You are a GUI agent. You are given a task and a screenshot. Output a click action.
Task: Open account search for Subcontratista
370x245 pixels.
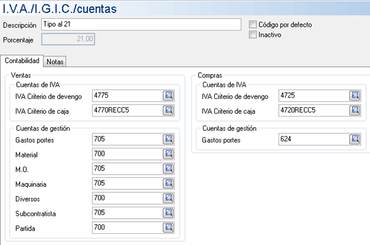coord(168,213)
